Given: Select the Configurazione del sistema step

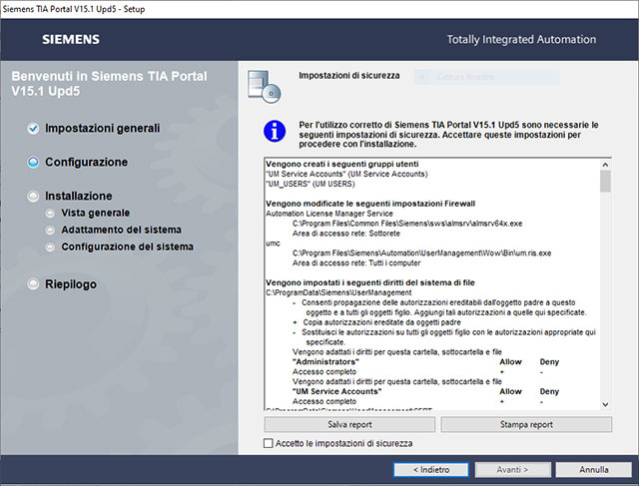Looking at the screenshot, I should [127, 246].
